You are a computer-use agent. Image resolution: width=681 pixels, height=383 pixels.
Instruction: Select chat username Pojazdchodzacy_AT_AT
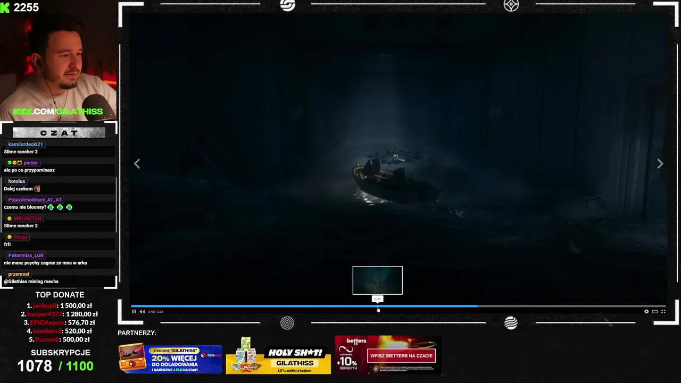coord(35,200)
